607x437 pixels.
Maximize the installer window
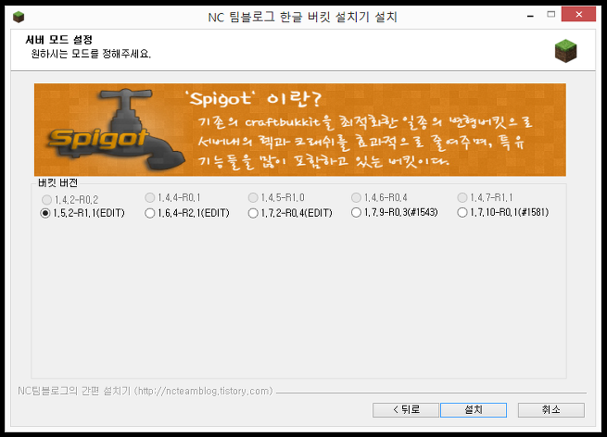coord(550,15)
